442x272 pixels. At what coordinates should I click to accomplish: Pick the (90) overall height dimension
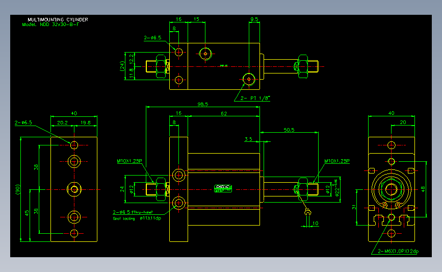click(x=18, y=189)
